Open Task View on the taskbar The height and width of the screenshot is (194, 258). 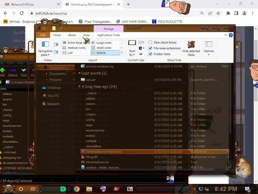pos(33,189)
